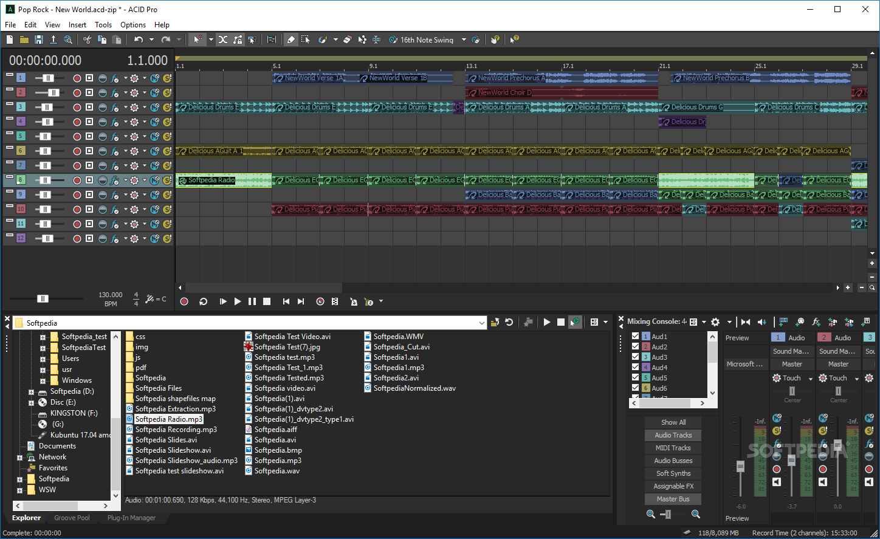Invert phase on track 4 with its half-circle icon

pyautogui.click(x=103, y=122)
